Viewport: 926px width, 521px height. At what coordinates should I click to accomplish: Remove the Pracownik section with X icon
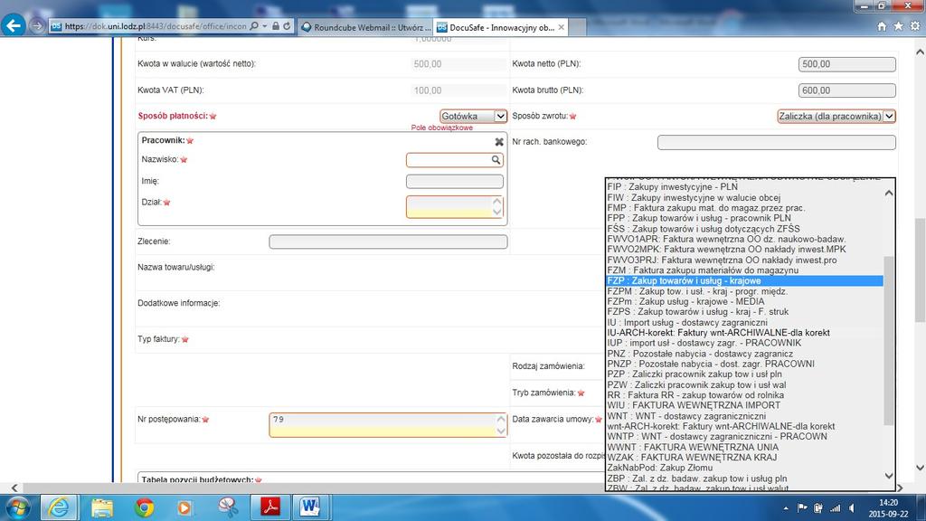tap(499, 142)
